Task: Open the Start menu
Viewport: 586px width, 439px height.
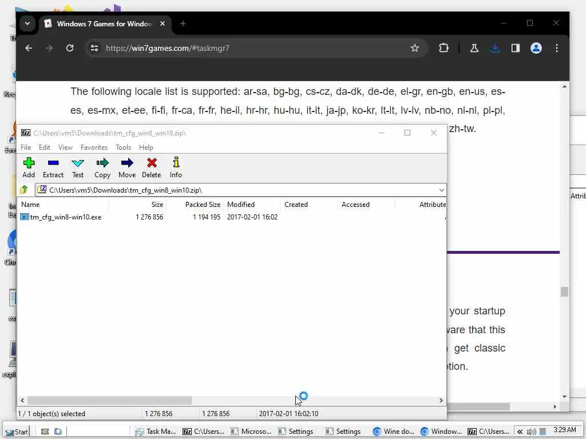Action: 17,432
